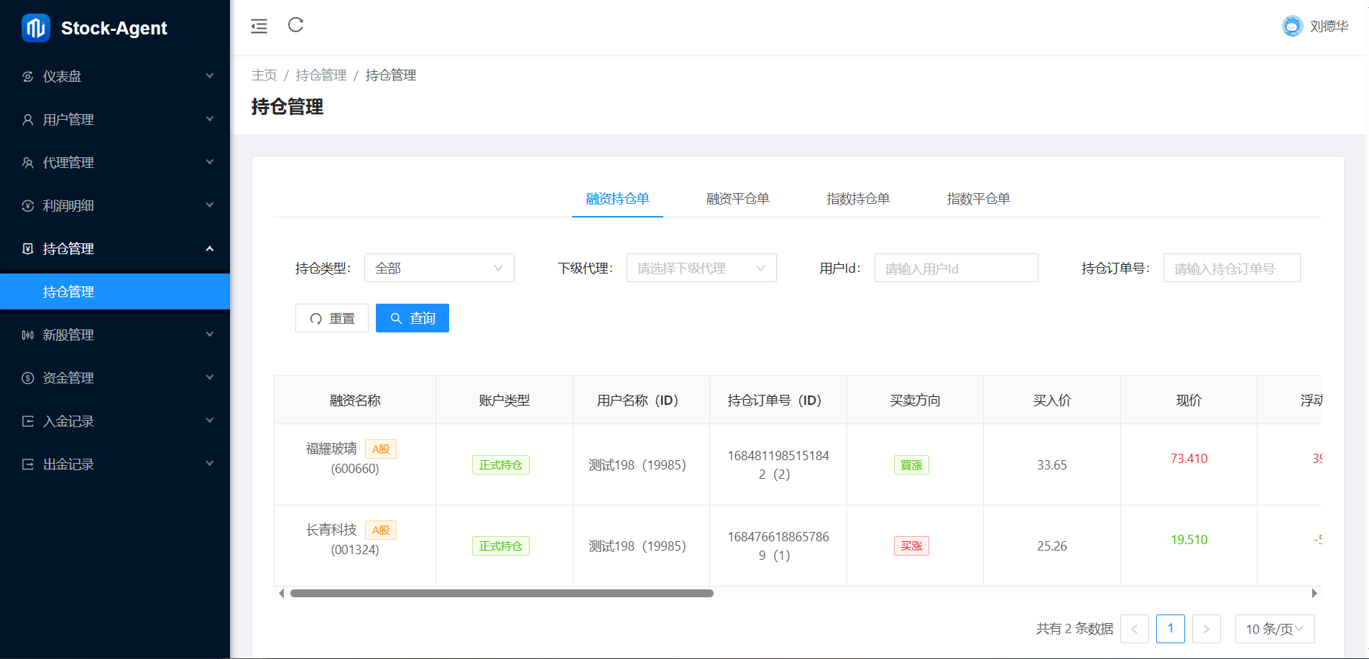The image size is (1369, 659).
Task: Open the 下级代理 selection dropdown
Action: point(701,268)
